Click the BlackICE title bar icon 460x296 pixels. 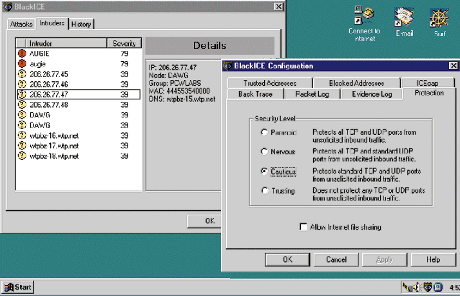[x=8, y=6]
